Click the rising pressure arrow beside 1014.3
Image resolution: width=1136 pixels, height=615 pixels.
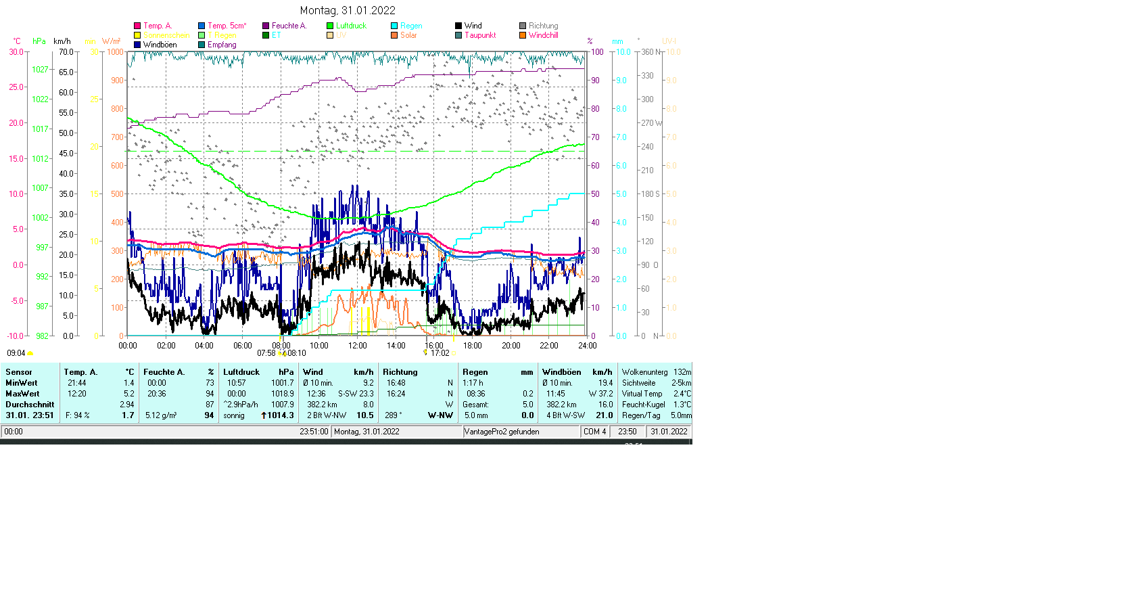pos(264,415)
